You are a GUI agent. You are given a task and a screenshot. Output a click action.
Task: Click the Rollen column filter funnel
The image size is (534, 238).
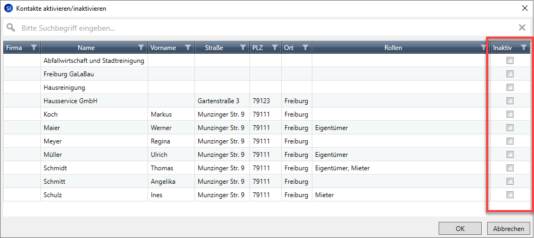pyautogui.click(x=483, y=47)
